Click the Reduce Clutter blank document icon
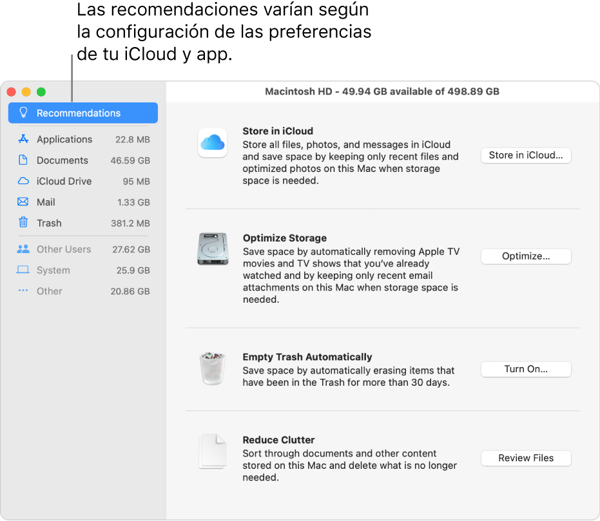The height and width of the screenshot is (521, 600). pos(213,451)
